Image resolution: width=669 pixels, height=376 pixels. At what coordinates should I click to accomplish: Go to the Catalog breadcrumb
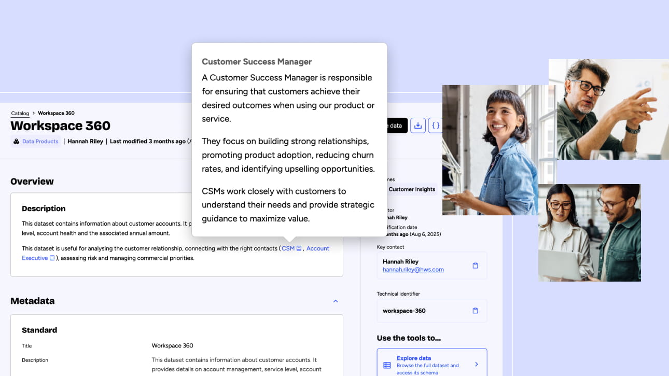pos(20,113)
